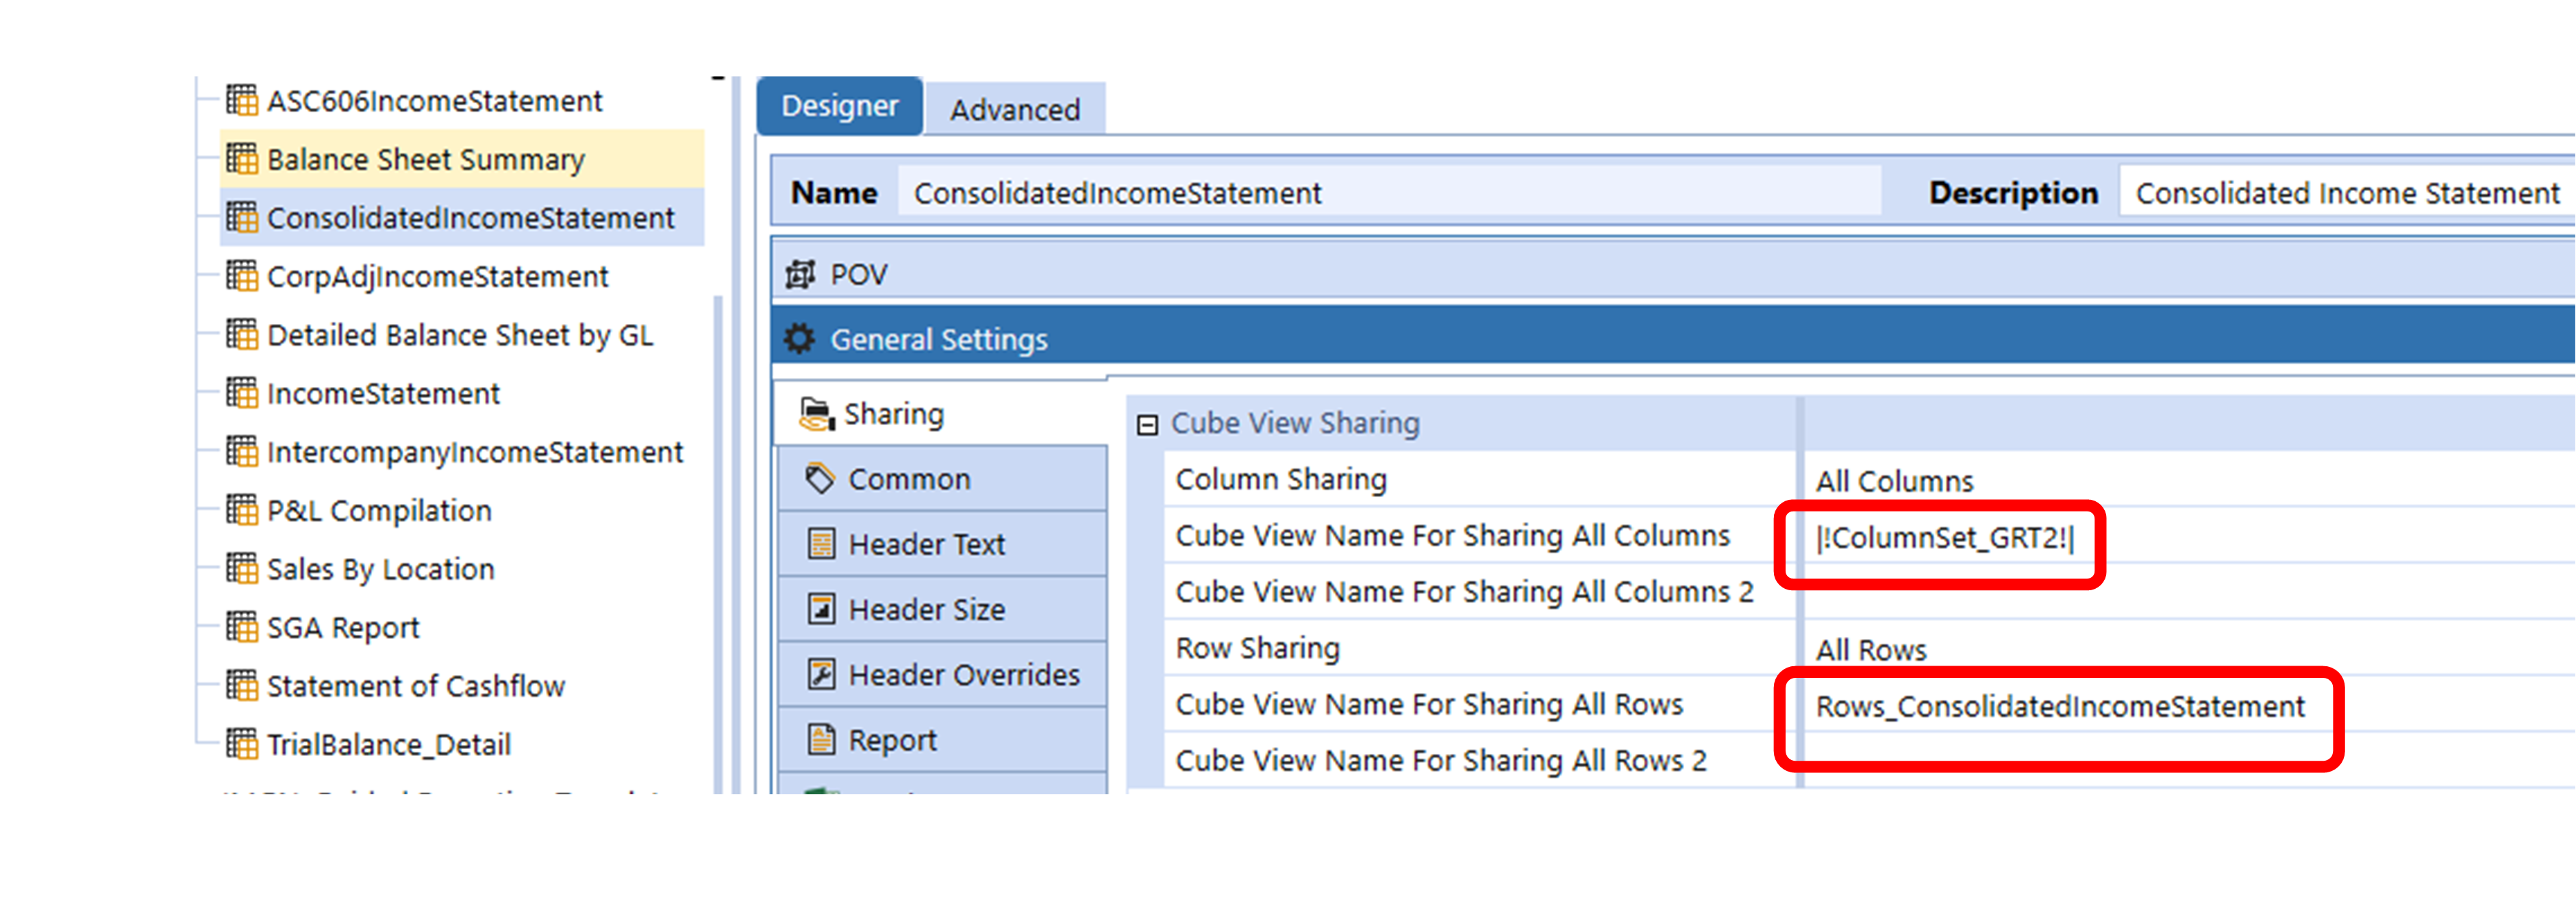Image resolution: width=2576 pixels, height=923 pixels.
Task: Edit Cube View Name For Sharing All Rows value
Action: point(2190,706)
